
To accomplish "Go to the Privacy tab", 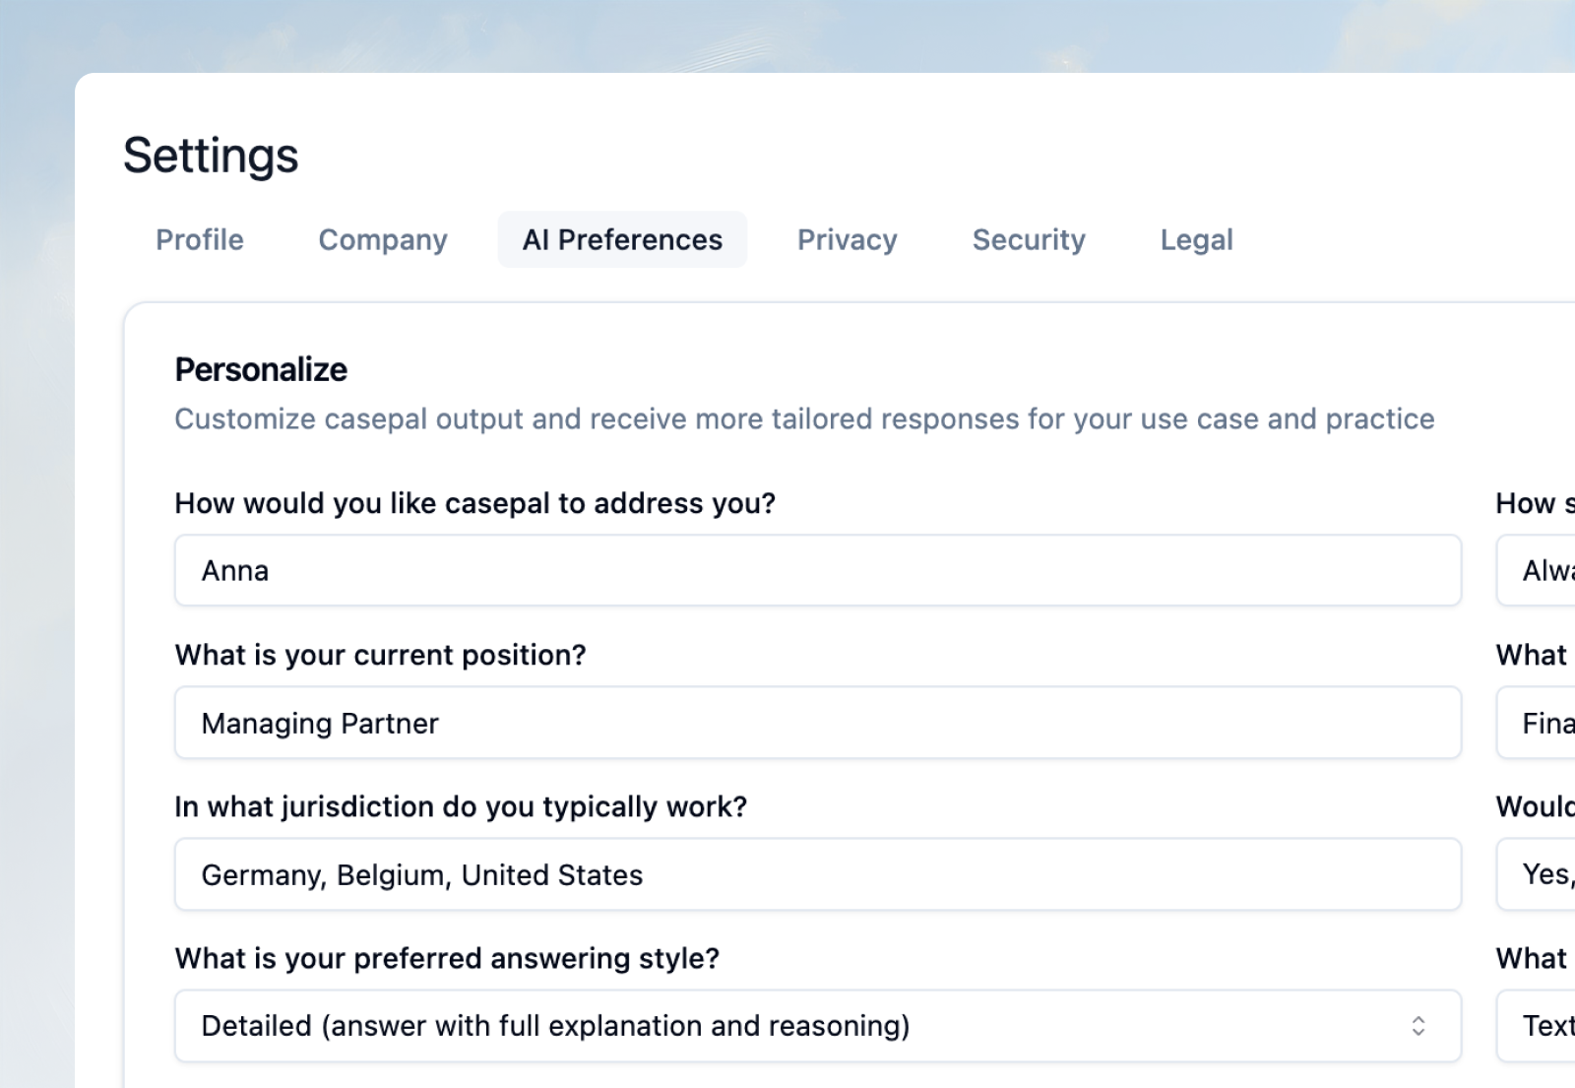I will (847, 239).
